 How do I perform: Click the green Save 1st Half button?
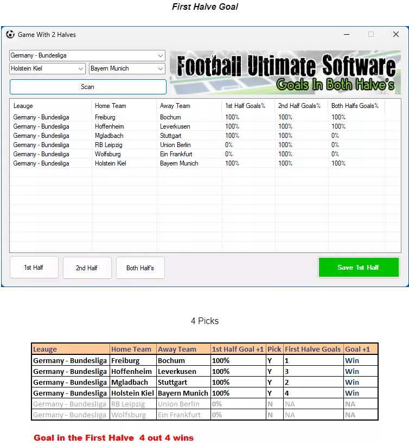(x=359, y=267)
